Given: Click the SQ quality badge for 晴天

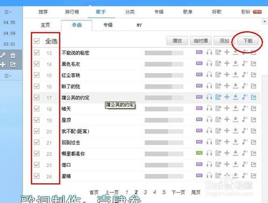Looking at the screenshot, I should 199,108.
